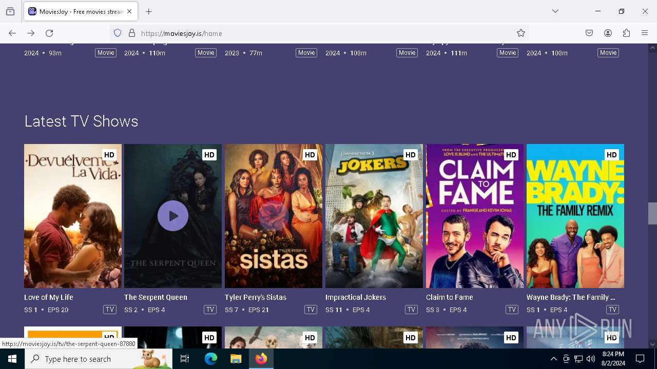Click the page scrollbar thumb
The width and height of the screenshot is (657, 369).
pos(652,213)
